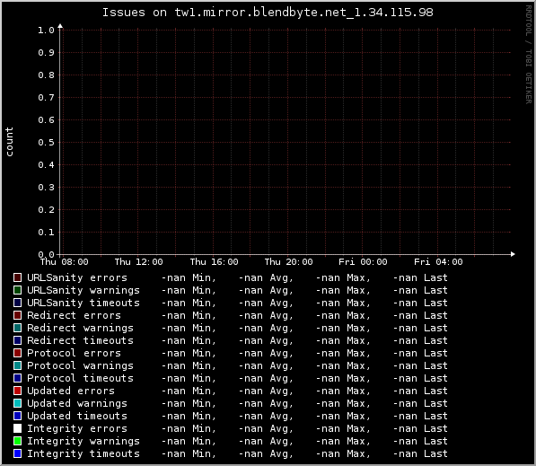The height and width of the screenshot is (466, 536).
Task: Click the x-axis arrow at right end
Action: (x=513, y=254)
